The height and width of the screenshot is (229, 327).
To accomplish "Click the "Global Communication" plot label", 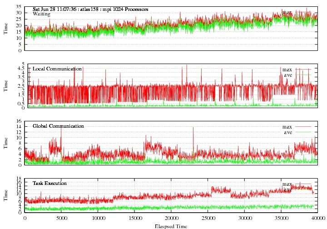I will tap(58, 126).
